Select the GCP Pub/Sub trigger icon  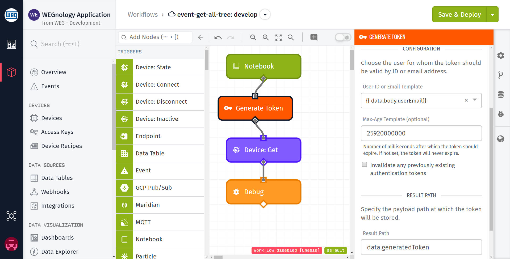[124, 188]
